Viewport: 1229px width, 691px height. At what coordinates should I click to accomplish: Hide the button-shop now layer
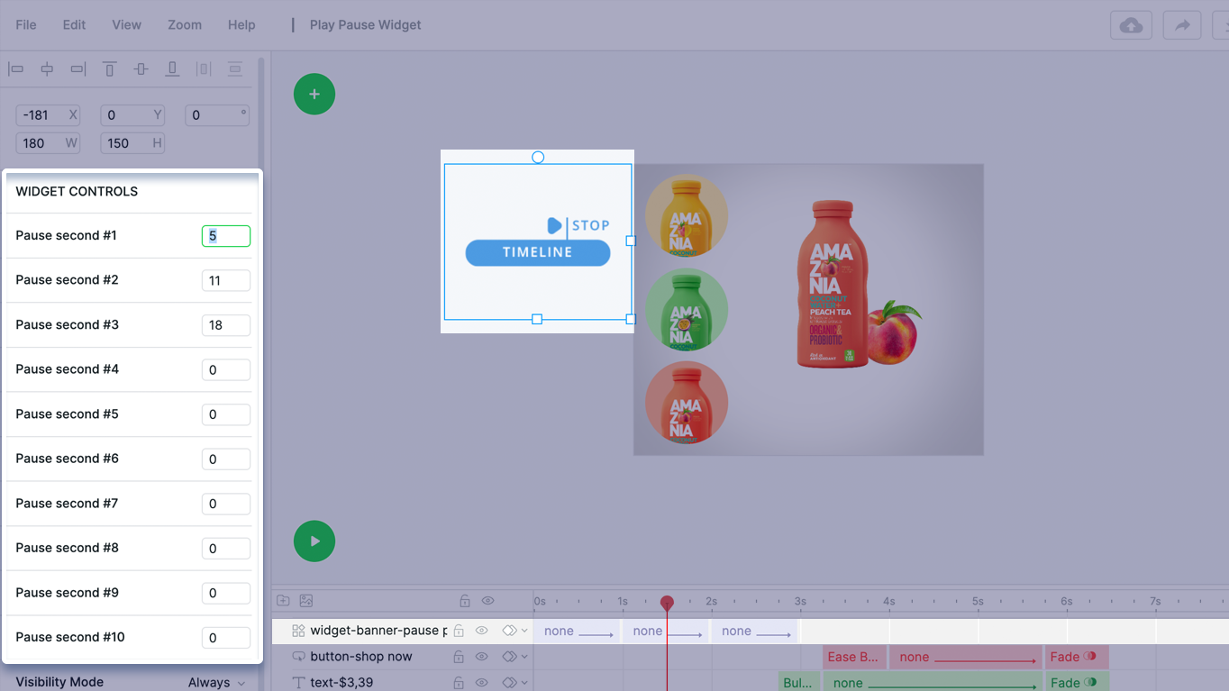point(481,657)
